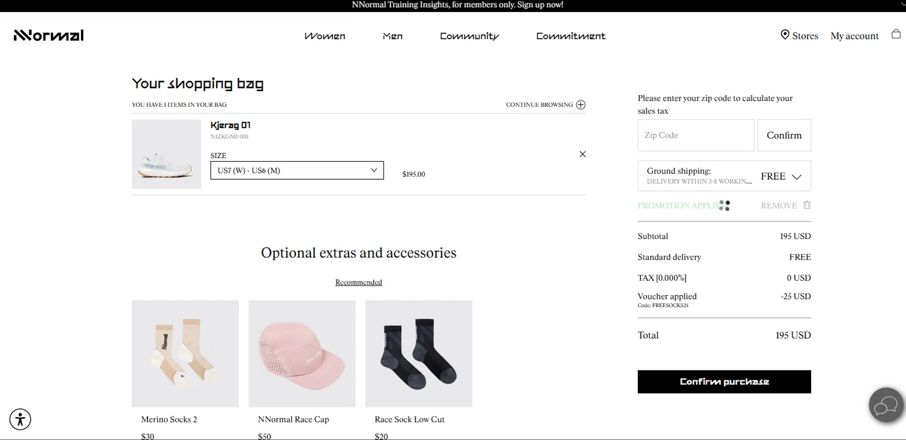
Task: Select the Recommended tab link
Action: [359, 282]
